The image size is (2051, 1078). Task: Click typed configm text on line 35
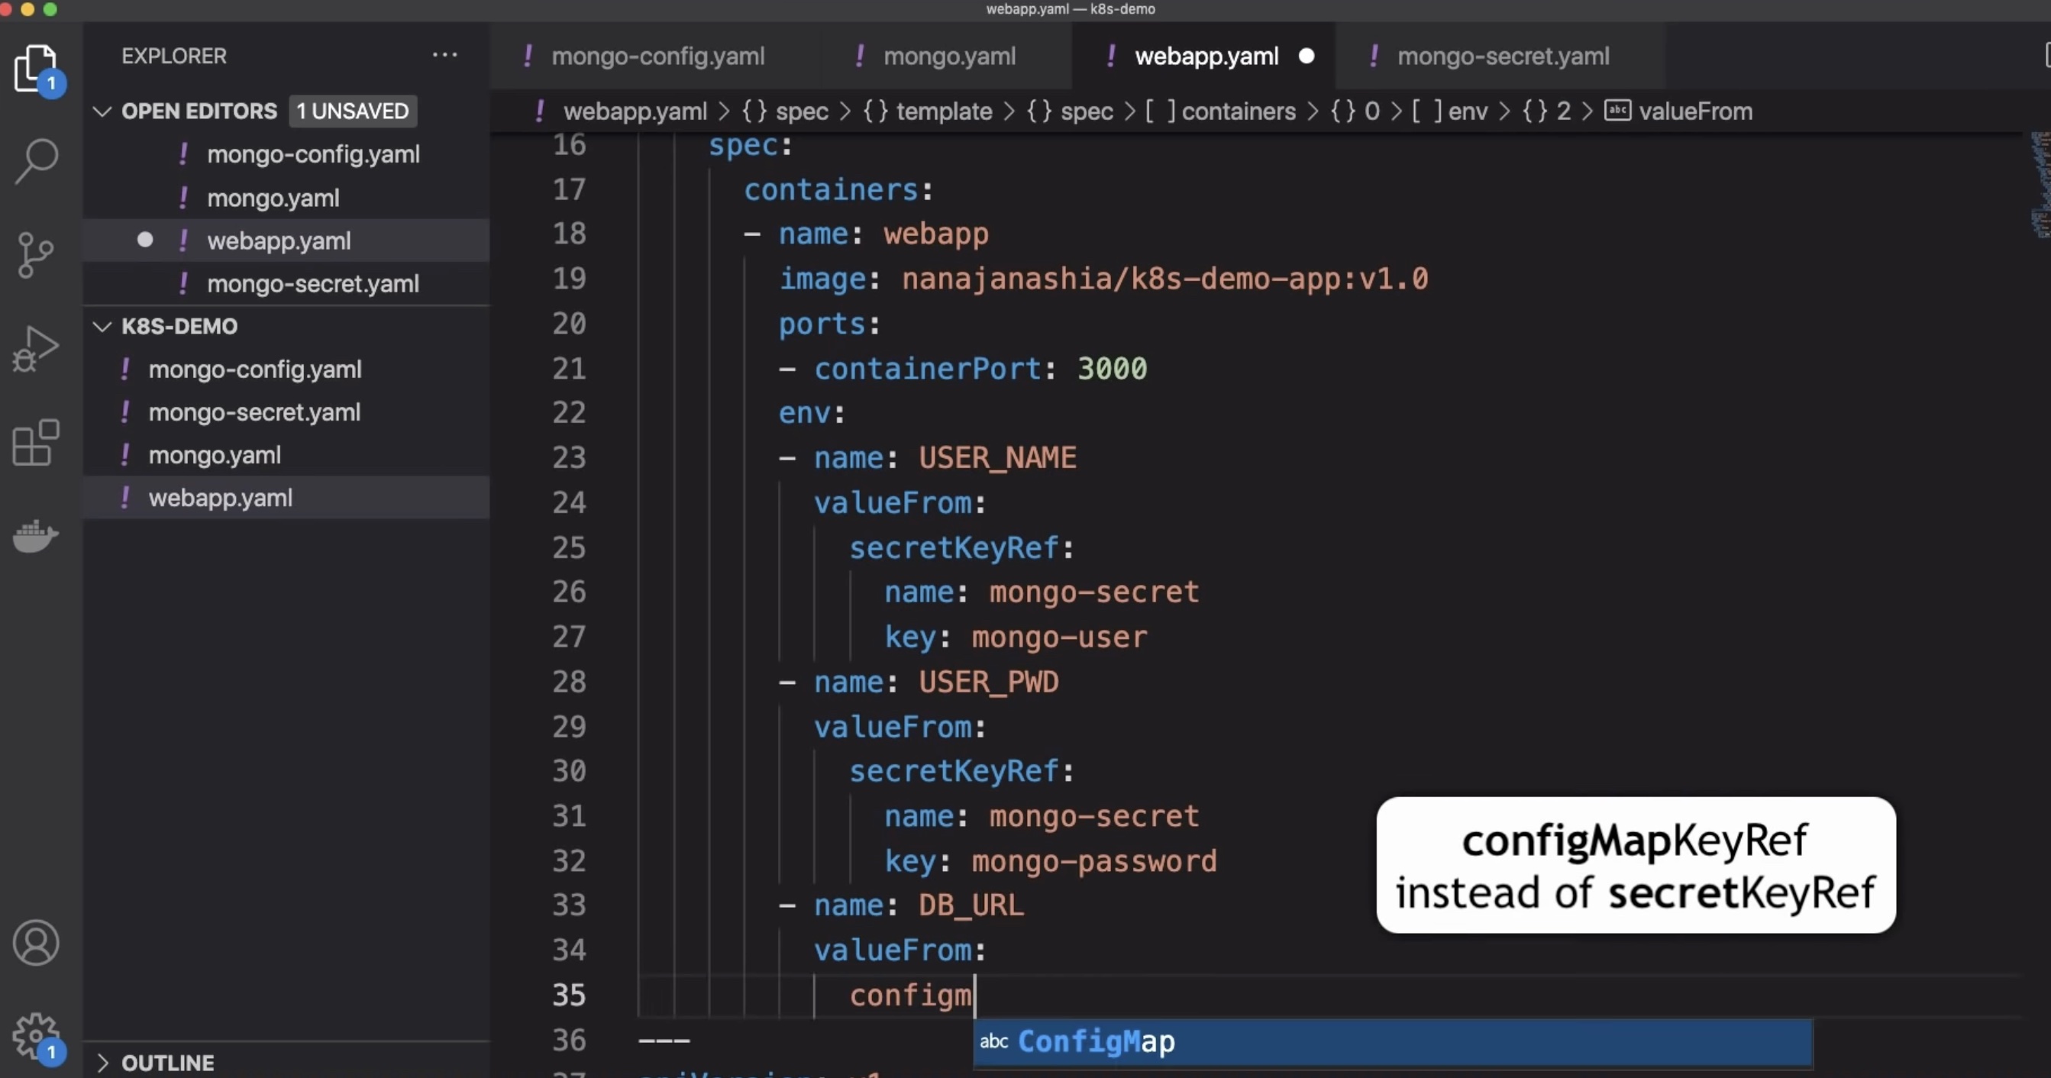point(911,996)
